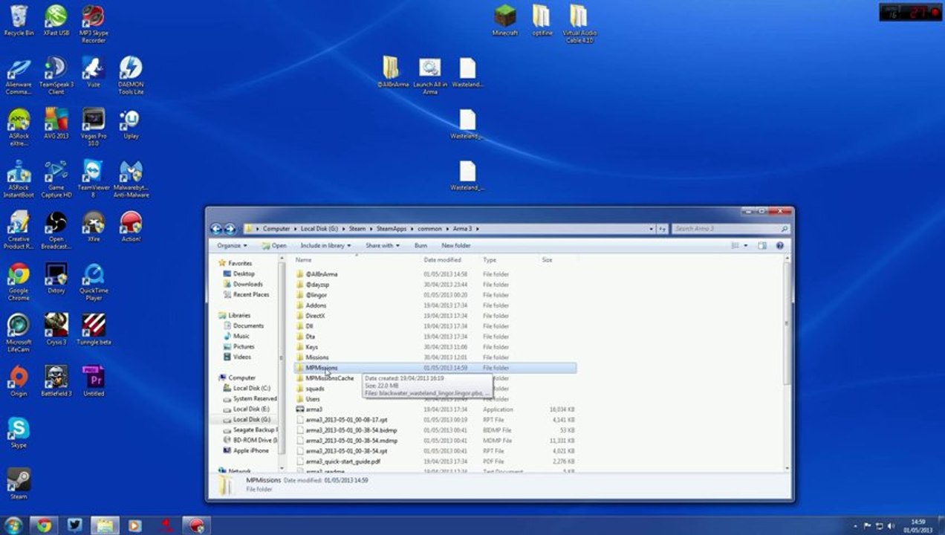This screenshot has height=535, width=945.
Task: Open MP3 Skype Recorder desktop icon
Action: (94, 24)
